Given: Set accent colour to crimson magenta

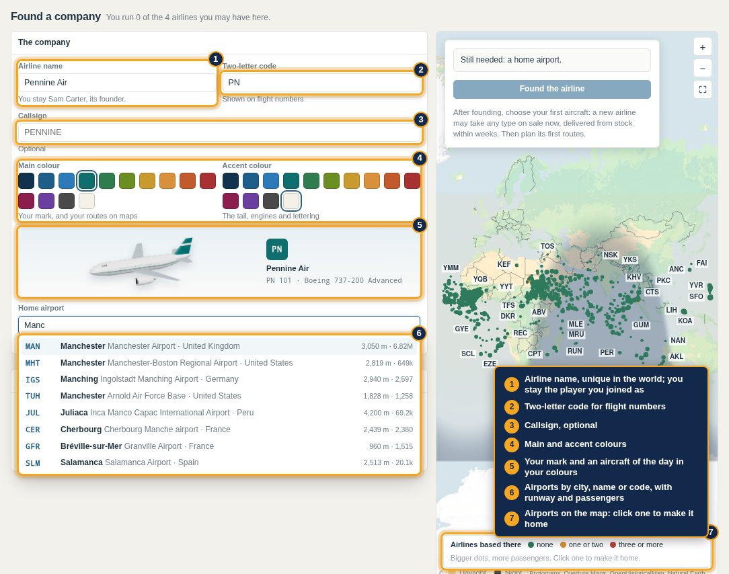Looking at the screenshot, I should [231, 201].
